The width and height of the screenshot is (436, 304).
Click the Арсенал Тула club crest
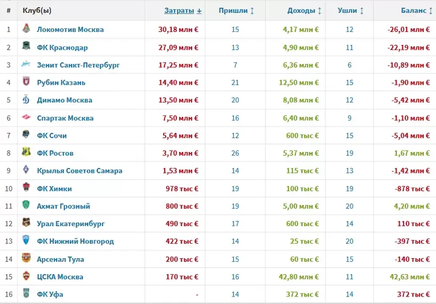26,258
